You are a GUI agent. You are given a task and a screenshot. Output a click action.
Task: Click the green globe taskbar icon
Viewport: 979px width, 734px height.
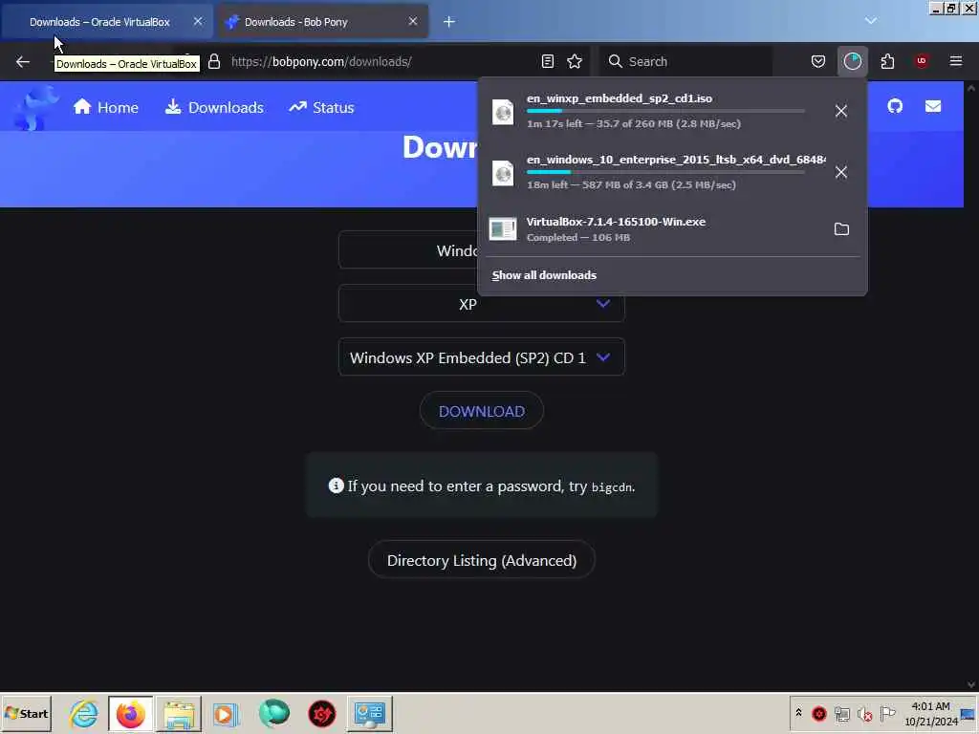pyautogui.click(x=273, y=713)
